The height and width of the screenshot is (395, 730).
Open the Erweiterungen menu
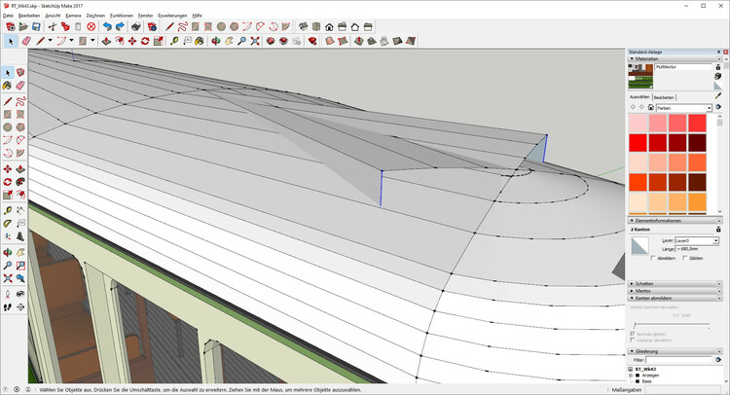point(170,16)
